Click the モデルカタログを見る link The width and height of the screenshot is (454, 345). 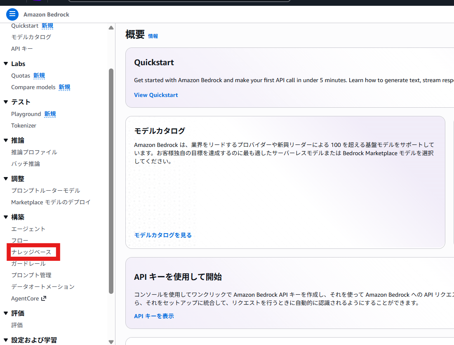[163, 235]
